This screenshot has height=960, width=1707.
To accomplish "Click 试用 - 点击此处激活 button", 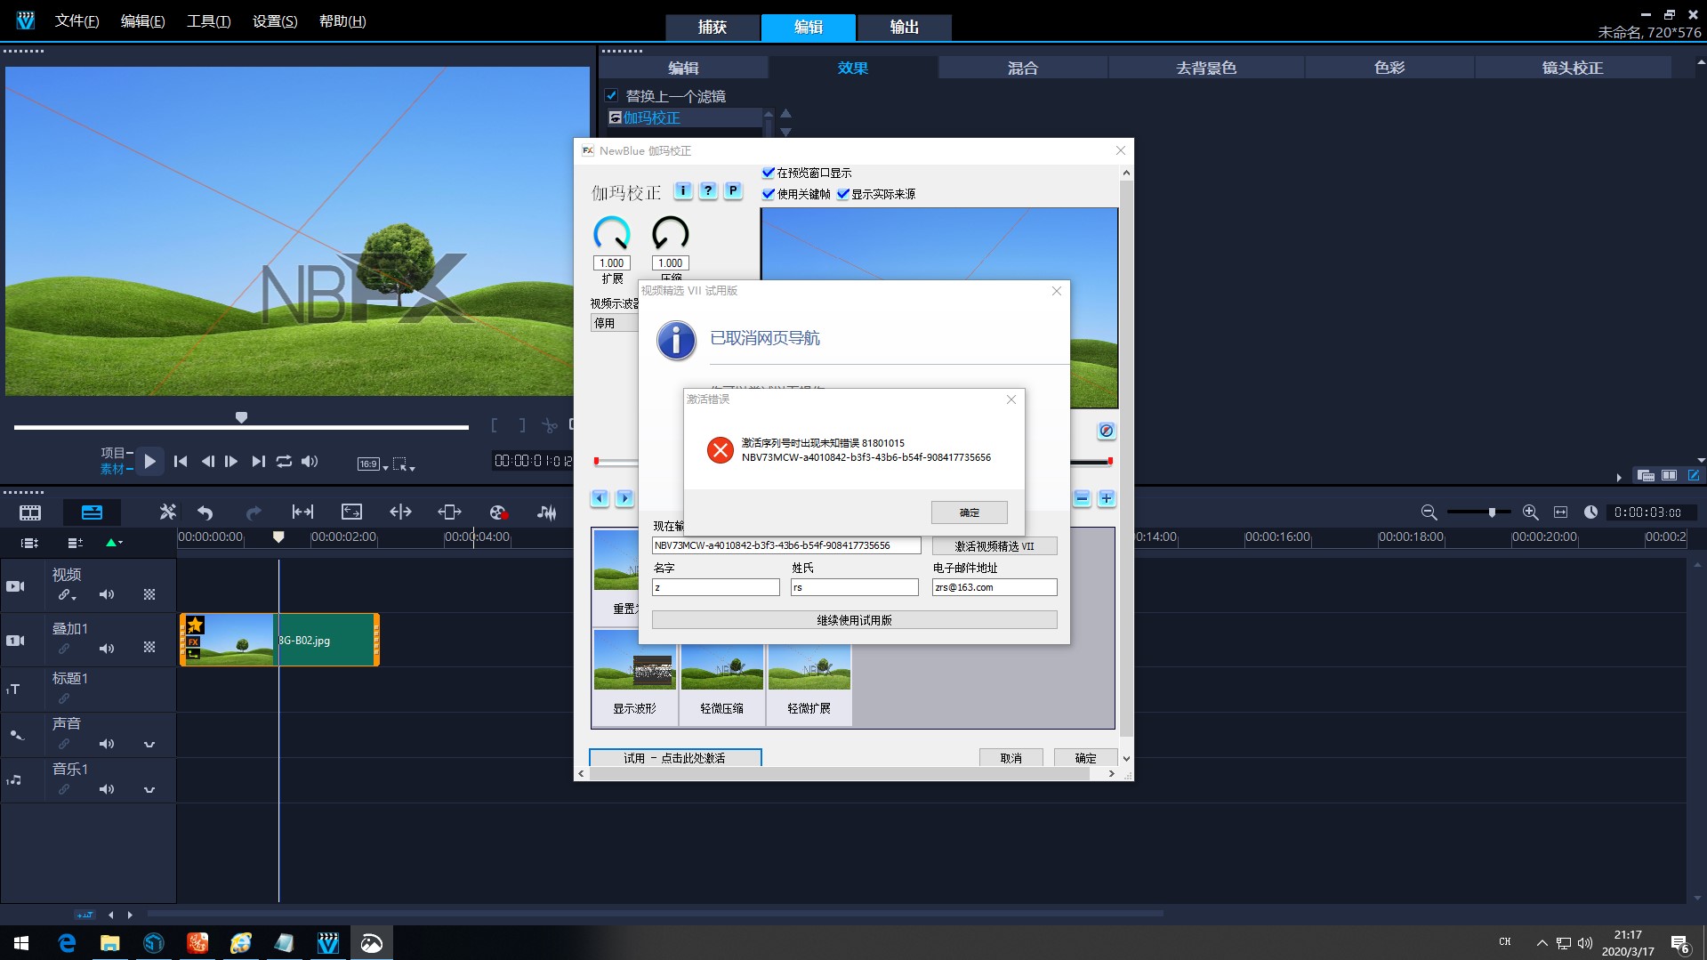I will pyautogui.click(x=675, y=758).
